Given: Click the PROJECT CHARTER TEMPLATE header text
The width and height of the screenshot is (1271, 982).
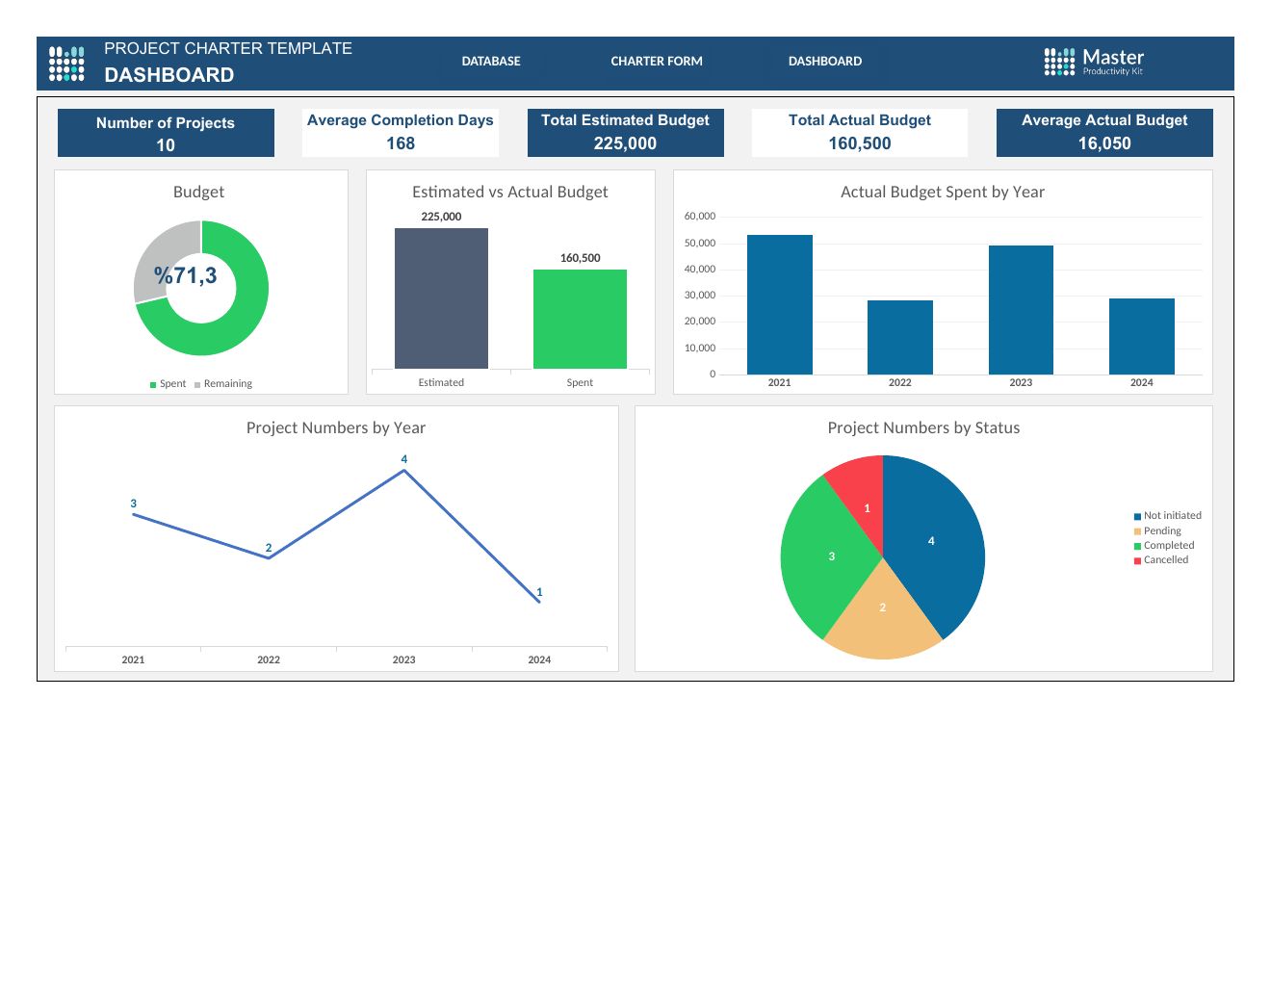Looking at the screenshot, I should 228,48.
